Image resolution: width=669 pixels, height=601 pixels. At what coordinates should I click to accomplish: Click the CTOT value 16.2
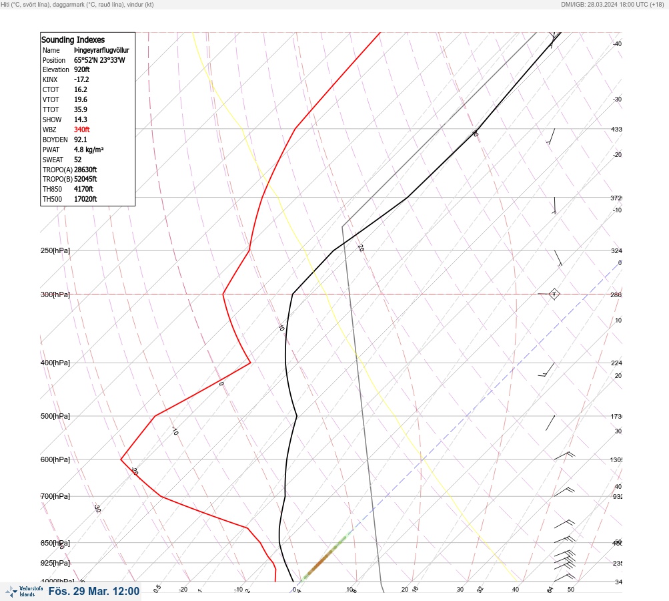point(81,89)
